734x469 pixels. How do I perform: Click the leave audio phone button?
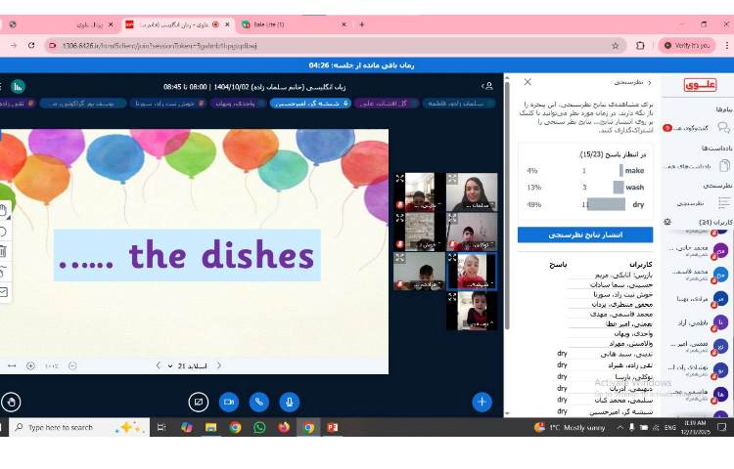point(259,402)
